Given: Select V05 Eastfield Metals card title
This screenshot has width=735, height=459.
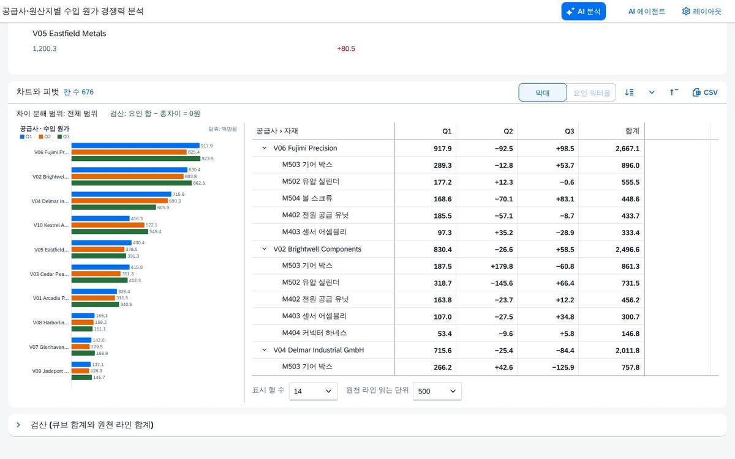Looking at the screenshot, I should tap(69, 34).
